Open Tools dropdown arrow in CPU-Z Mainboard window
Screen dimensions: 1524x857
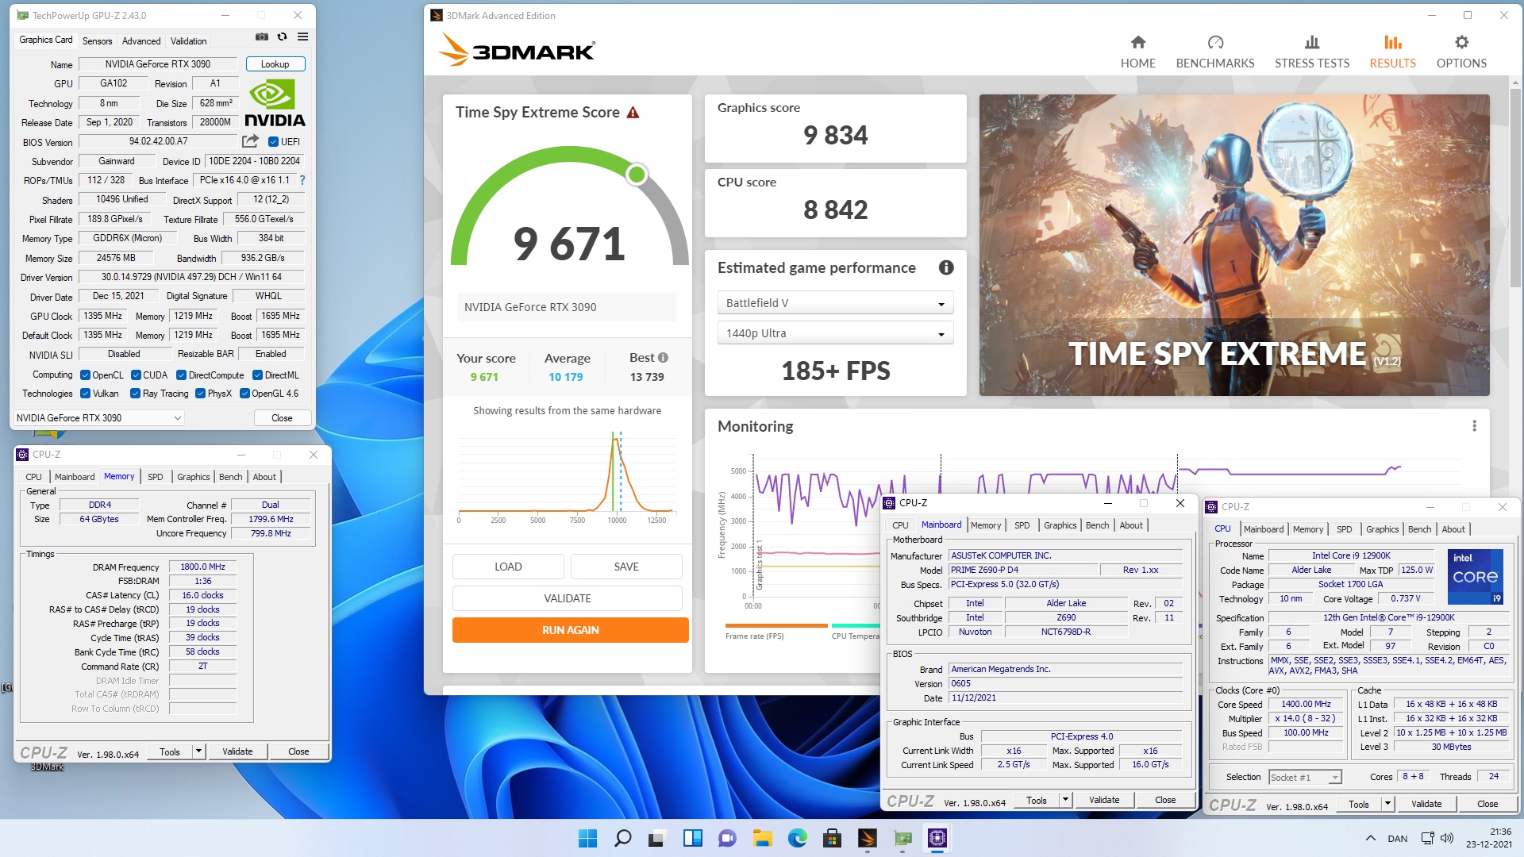click(1065, 800)
